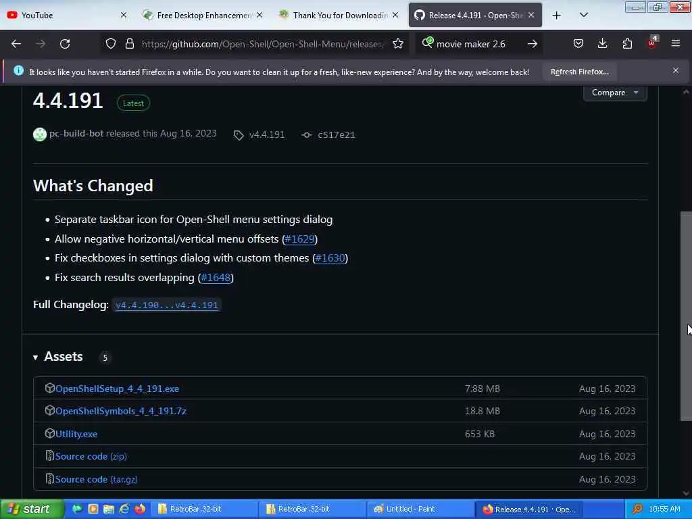
Task: Click the commit icon beside c517e21
Action: (x=306, y=135)
